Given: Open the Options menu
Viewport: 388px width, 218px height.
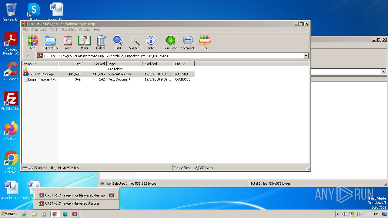Looking at the screenshot, I should 85,30.
